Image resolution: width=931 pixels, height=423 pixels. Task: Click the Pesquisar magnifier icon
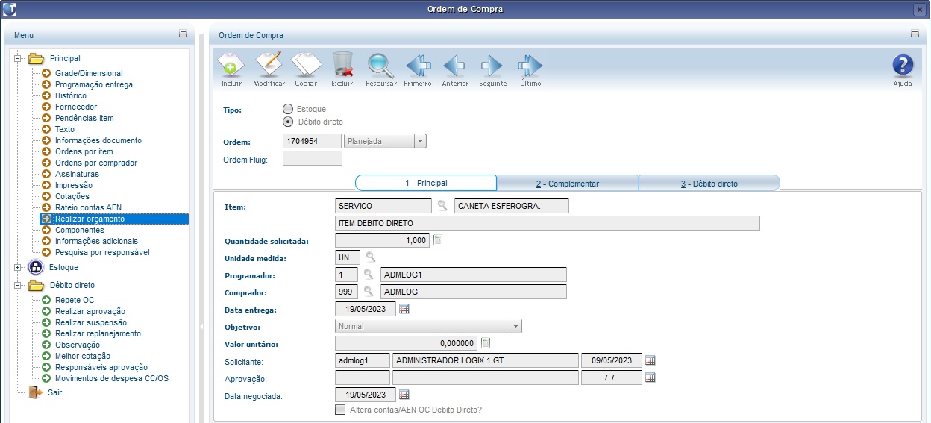tap(380, 65)
